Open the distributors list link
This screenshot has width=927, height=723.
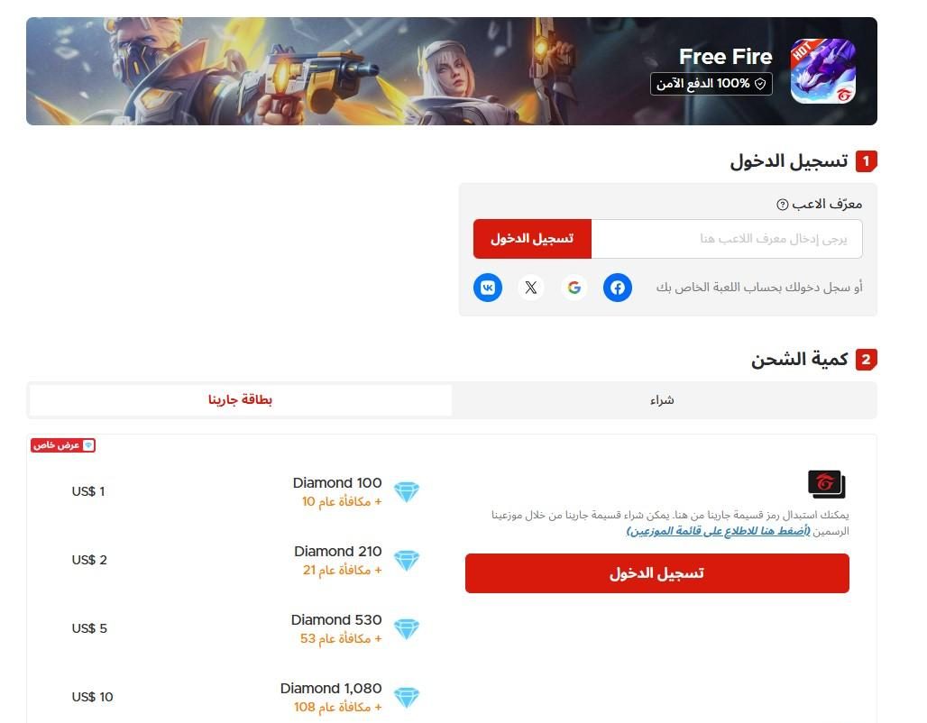(x=719, y=531)
